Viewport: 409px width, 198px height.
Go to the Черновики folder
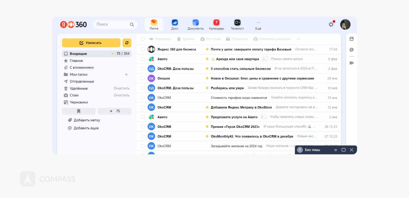point(79,102)
